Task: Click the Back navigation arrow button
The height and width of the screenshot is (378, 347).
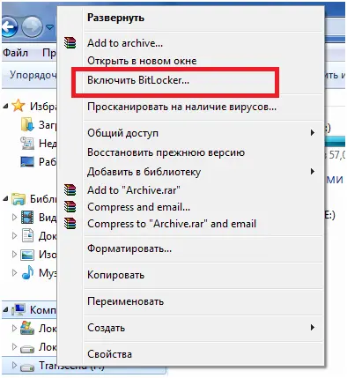Action: 9,27
